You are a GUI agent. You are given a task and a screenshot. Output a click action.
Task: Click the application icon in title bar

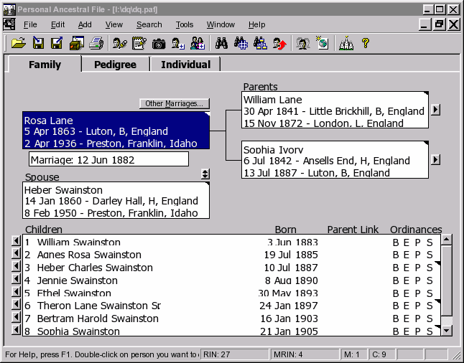(9, 9)
